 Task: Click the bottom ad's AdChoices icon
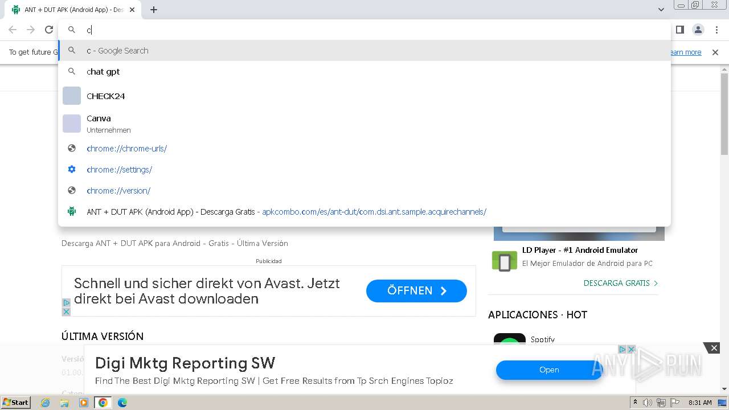point(622,350)
